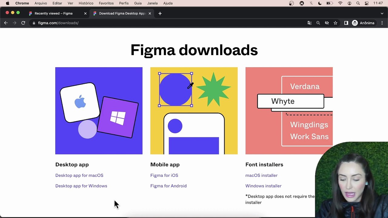The width and height of the screenshot is (388, 218).
Task: Open the Editar menu
Action: tap(57, 3)
